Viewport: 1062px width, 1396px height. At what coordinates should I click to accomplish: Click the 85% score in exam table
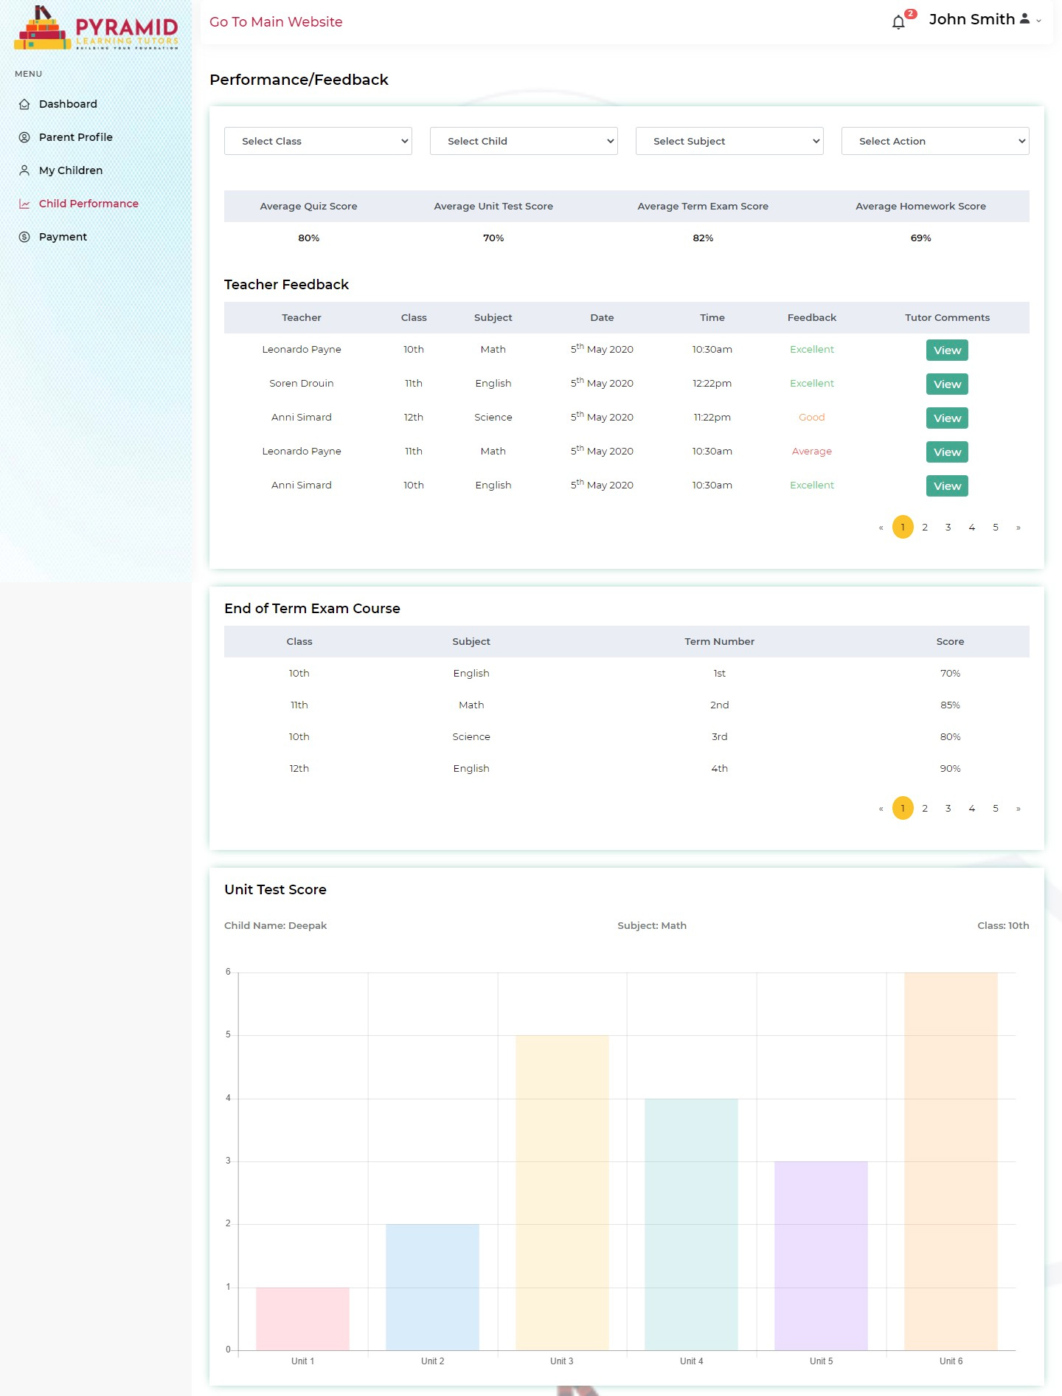950,705
